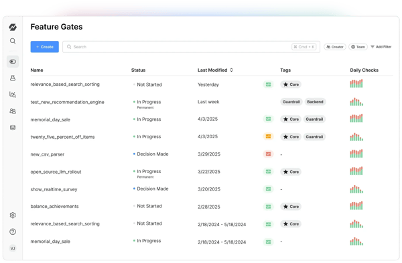The height and width of the screenshot is (263, 402).
Task: Click 'Decision Made' status of new_csv_parser
Action: (151, 154)
